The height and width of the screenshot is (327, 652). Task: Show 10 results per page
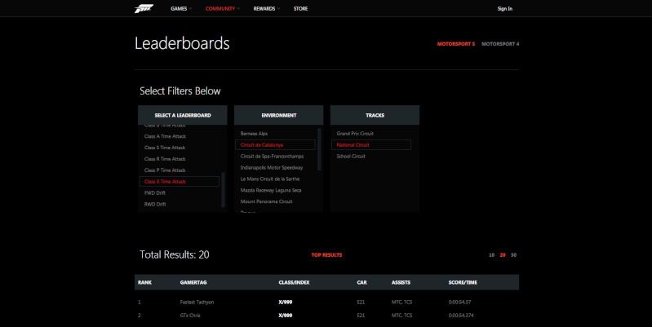coord(491,255)
